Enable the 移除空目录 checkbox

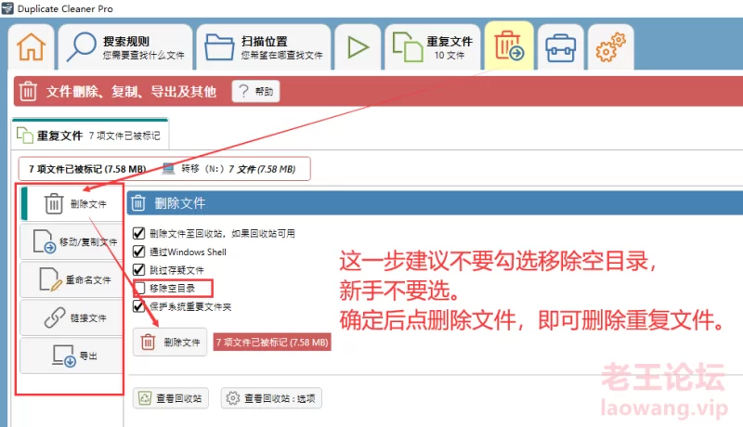click(139, 288)
